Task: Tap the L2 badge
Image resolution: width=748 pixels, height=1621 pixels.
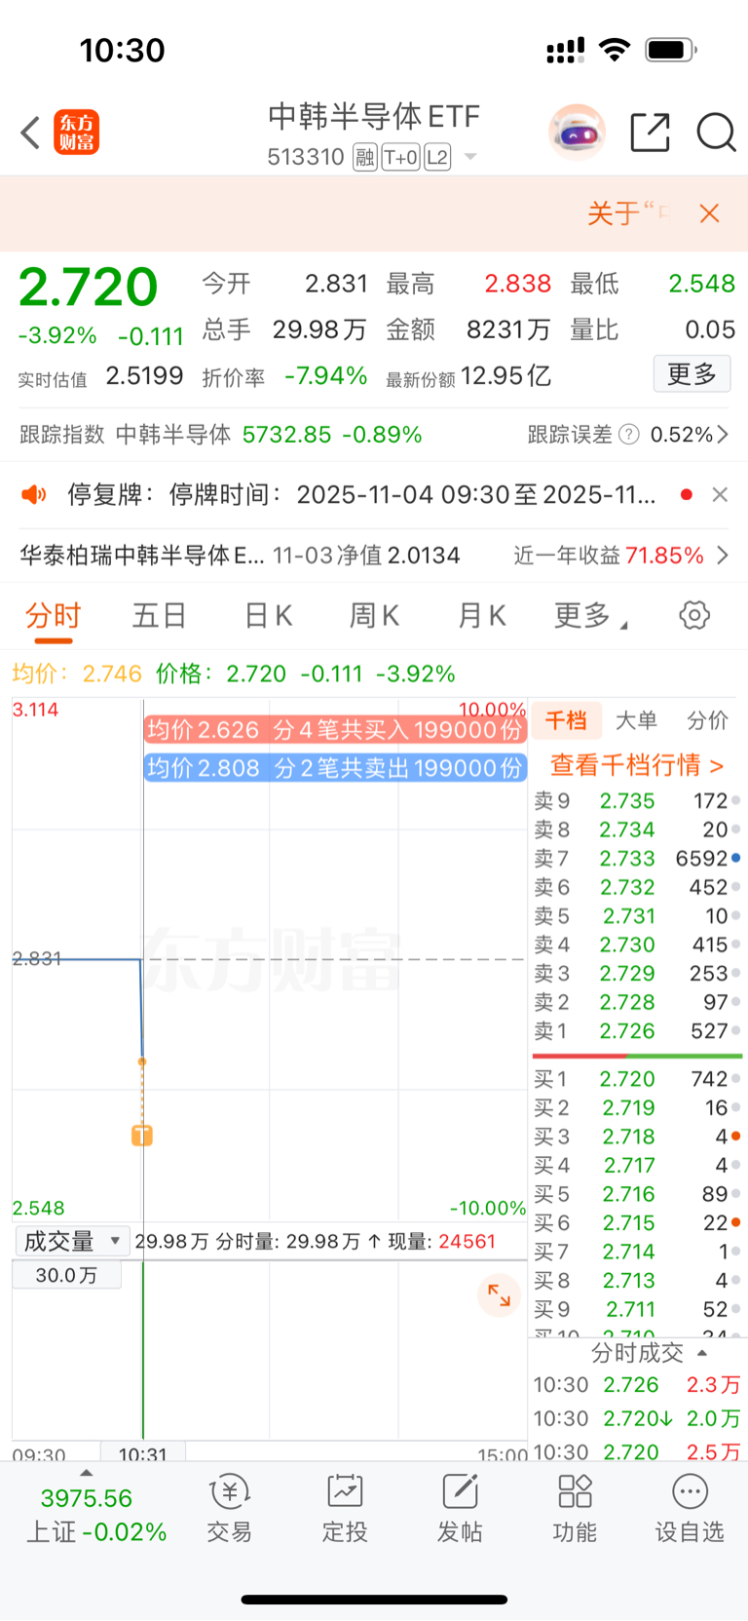Action: point(437,157)
